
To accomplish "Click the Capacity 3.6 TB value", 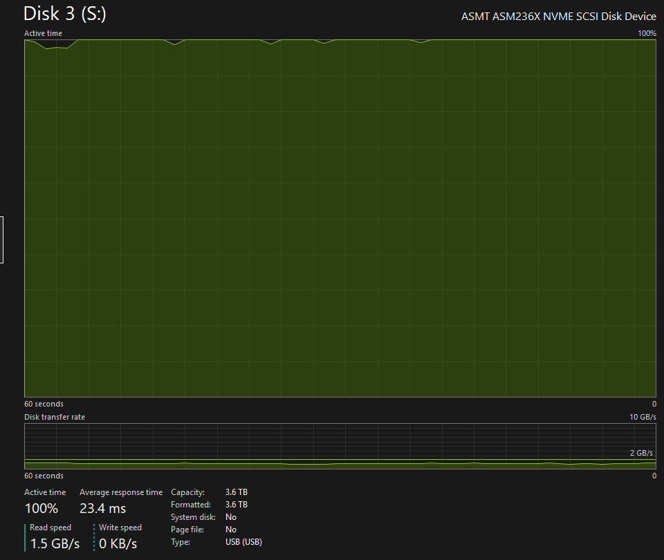I will coord(237,492).
